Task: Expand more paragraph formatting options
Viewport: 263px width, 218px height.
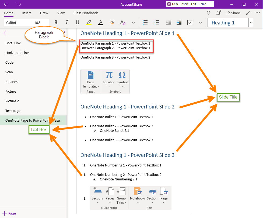Action: point(201,23)
